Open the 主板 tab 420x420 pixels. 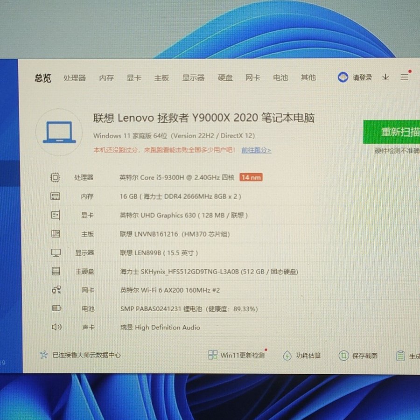coord(161,78)
